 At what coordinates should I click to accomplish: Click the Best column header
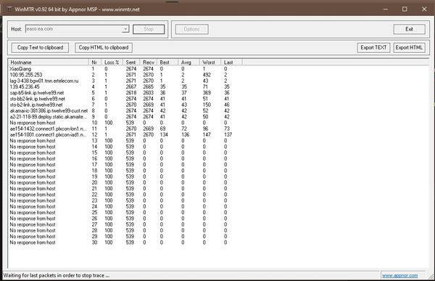coord(167,62)
